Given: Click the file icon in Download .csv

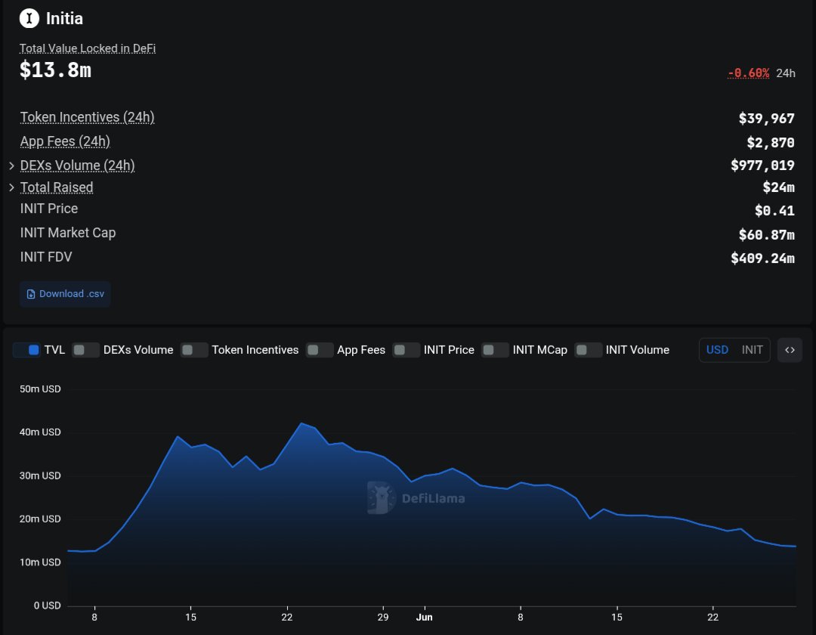Looking at the screenshot, I should [31, 294].
